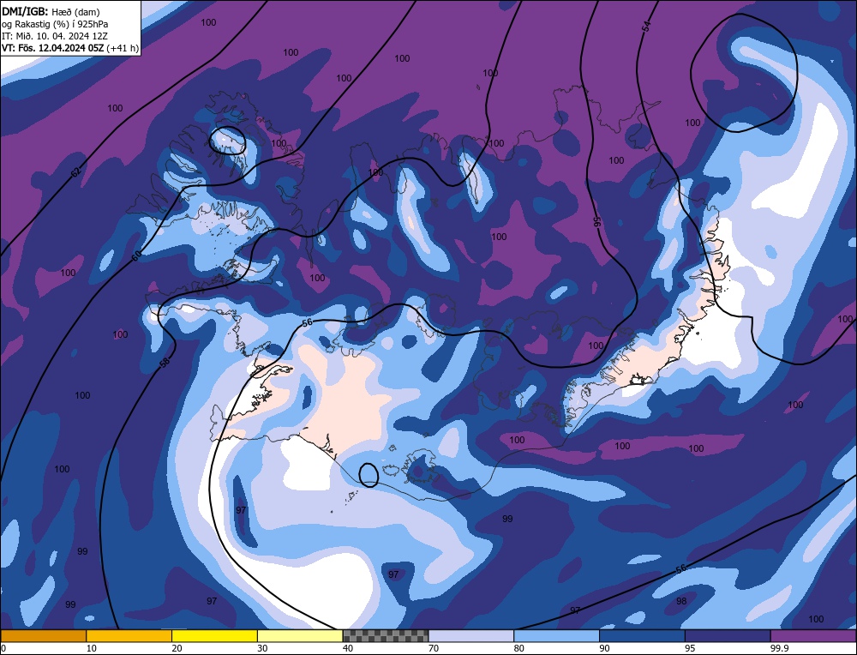This screenshot has width=857, height=655.
Task: Select the 'og Rakastig (%) í 925hPa' line
Action: coord(55,24)
